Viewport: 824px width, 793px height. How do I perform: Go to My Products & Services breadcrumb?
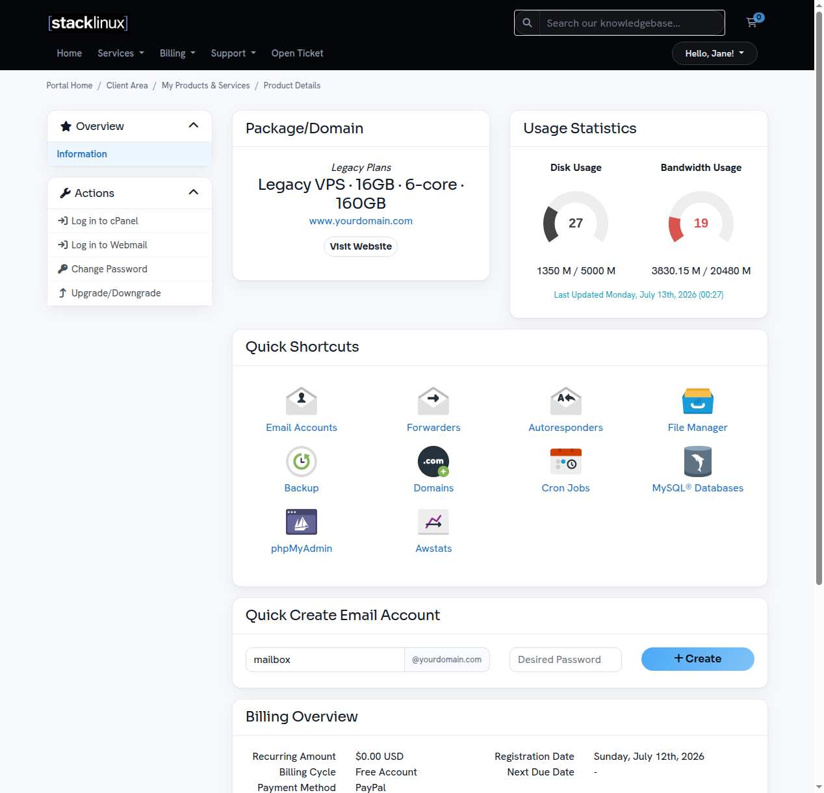206,86
